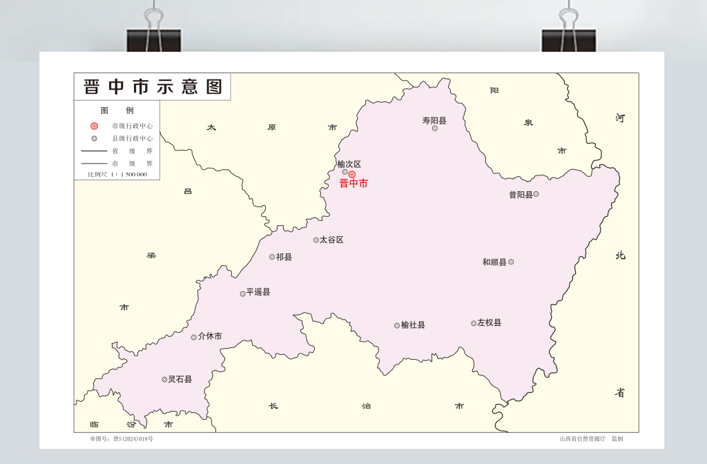Click the 榆次区 district marker circle
Viewport: 707px width, 464px height.
[345, 172]
